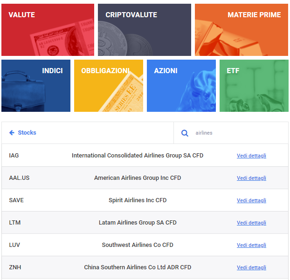Image resolution: width=290 pixels, height=280 pixels.
Task: Select the Obbligazioni category tile
Action: [108, 86]
